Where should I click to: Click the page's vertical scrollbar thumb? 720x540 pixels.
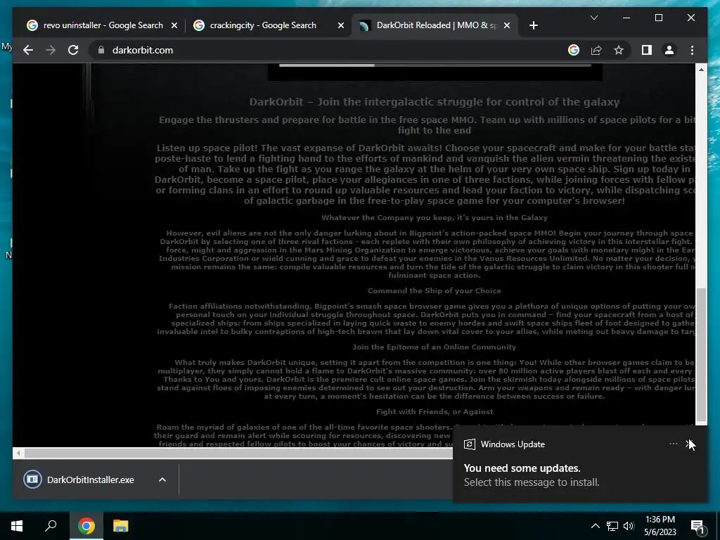701,354
